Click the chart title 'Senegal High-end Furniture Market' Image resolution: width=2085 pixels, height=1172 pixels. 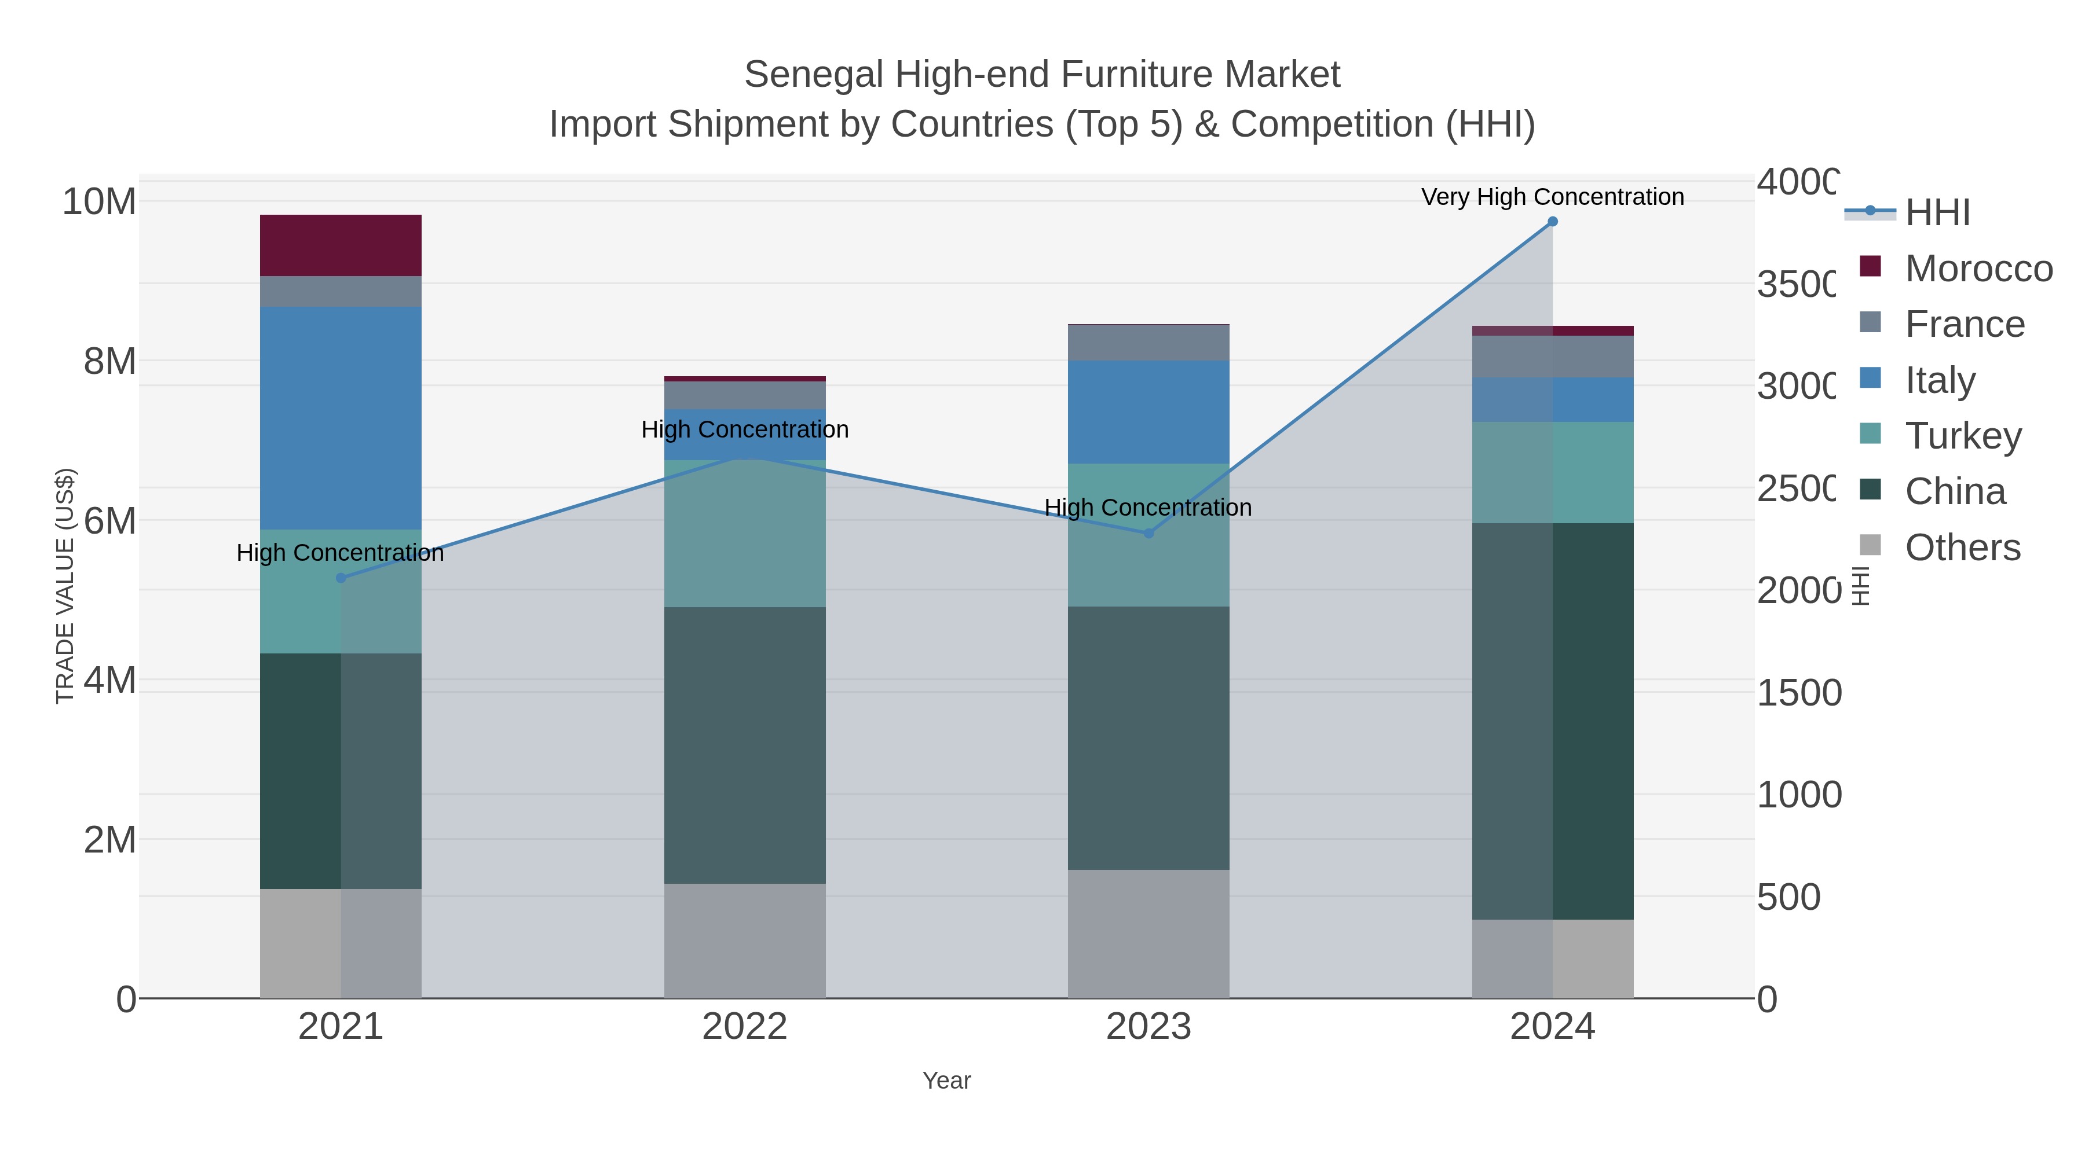[x=1042, y=75]
